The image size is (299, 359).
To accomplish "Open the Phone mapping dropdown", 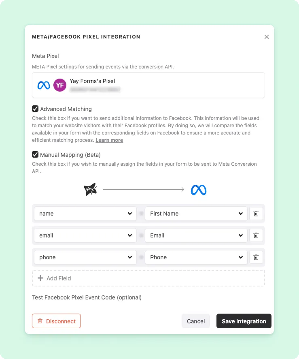I will tap(196, 257).
